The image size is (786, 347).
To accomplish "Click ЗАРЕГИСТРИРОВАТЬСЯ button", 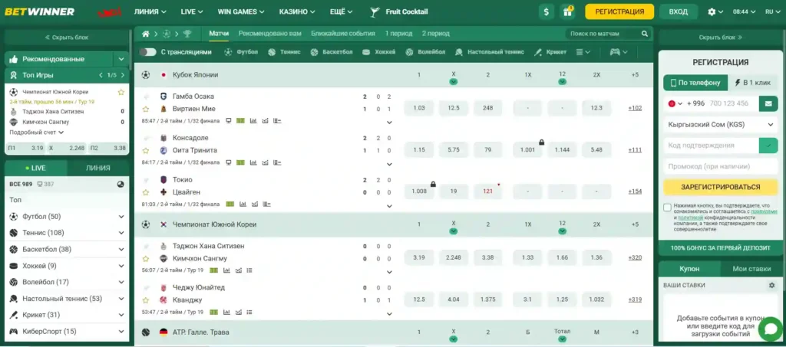I will pos(721,187).
